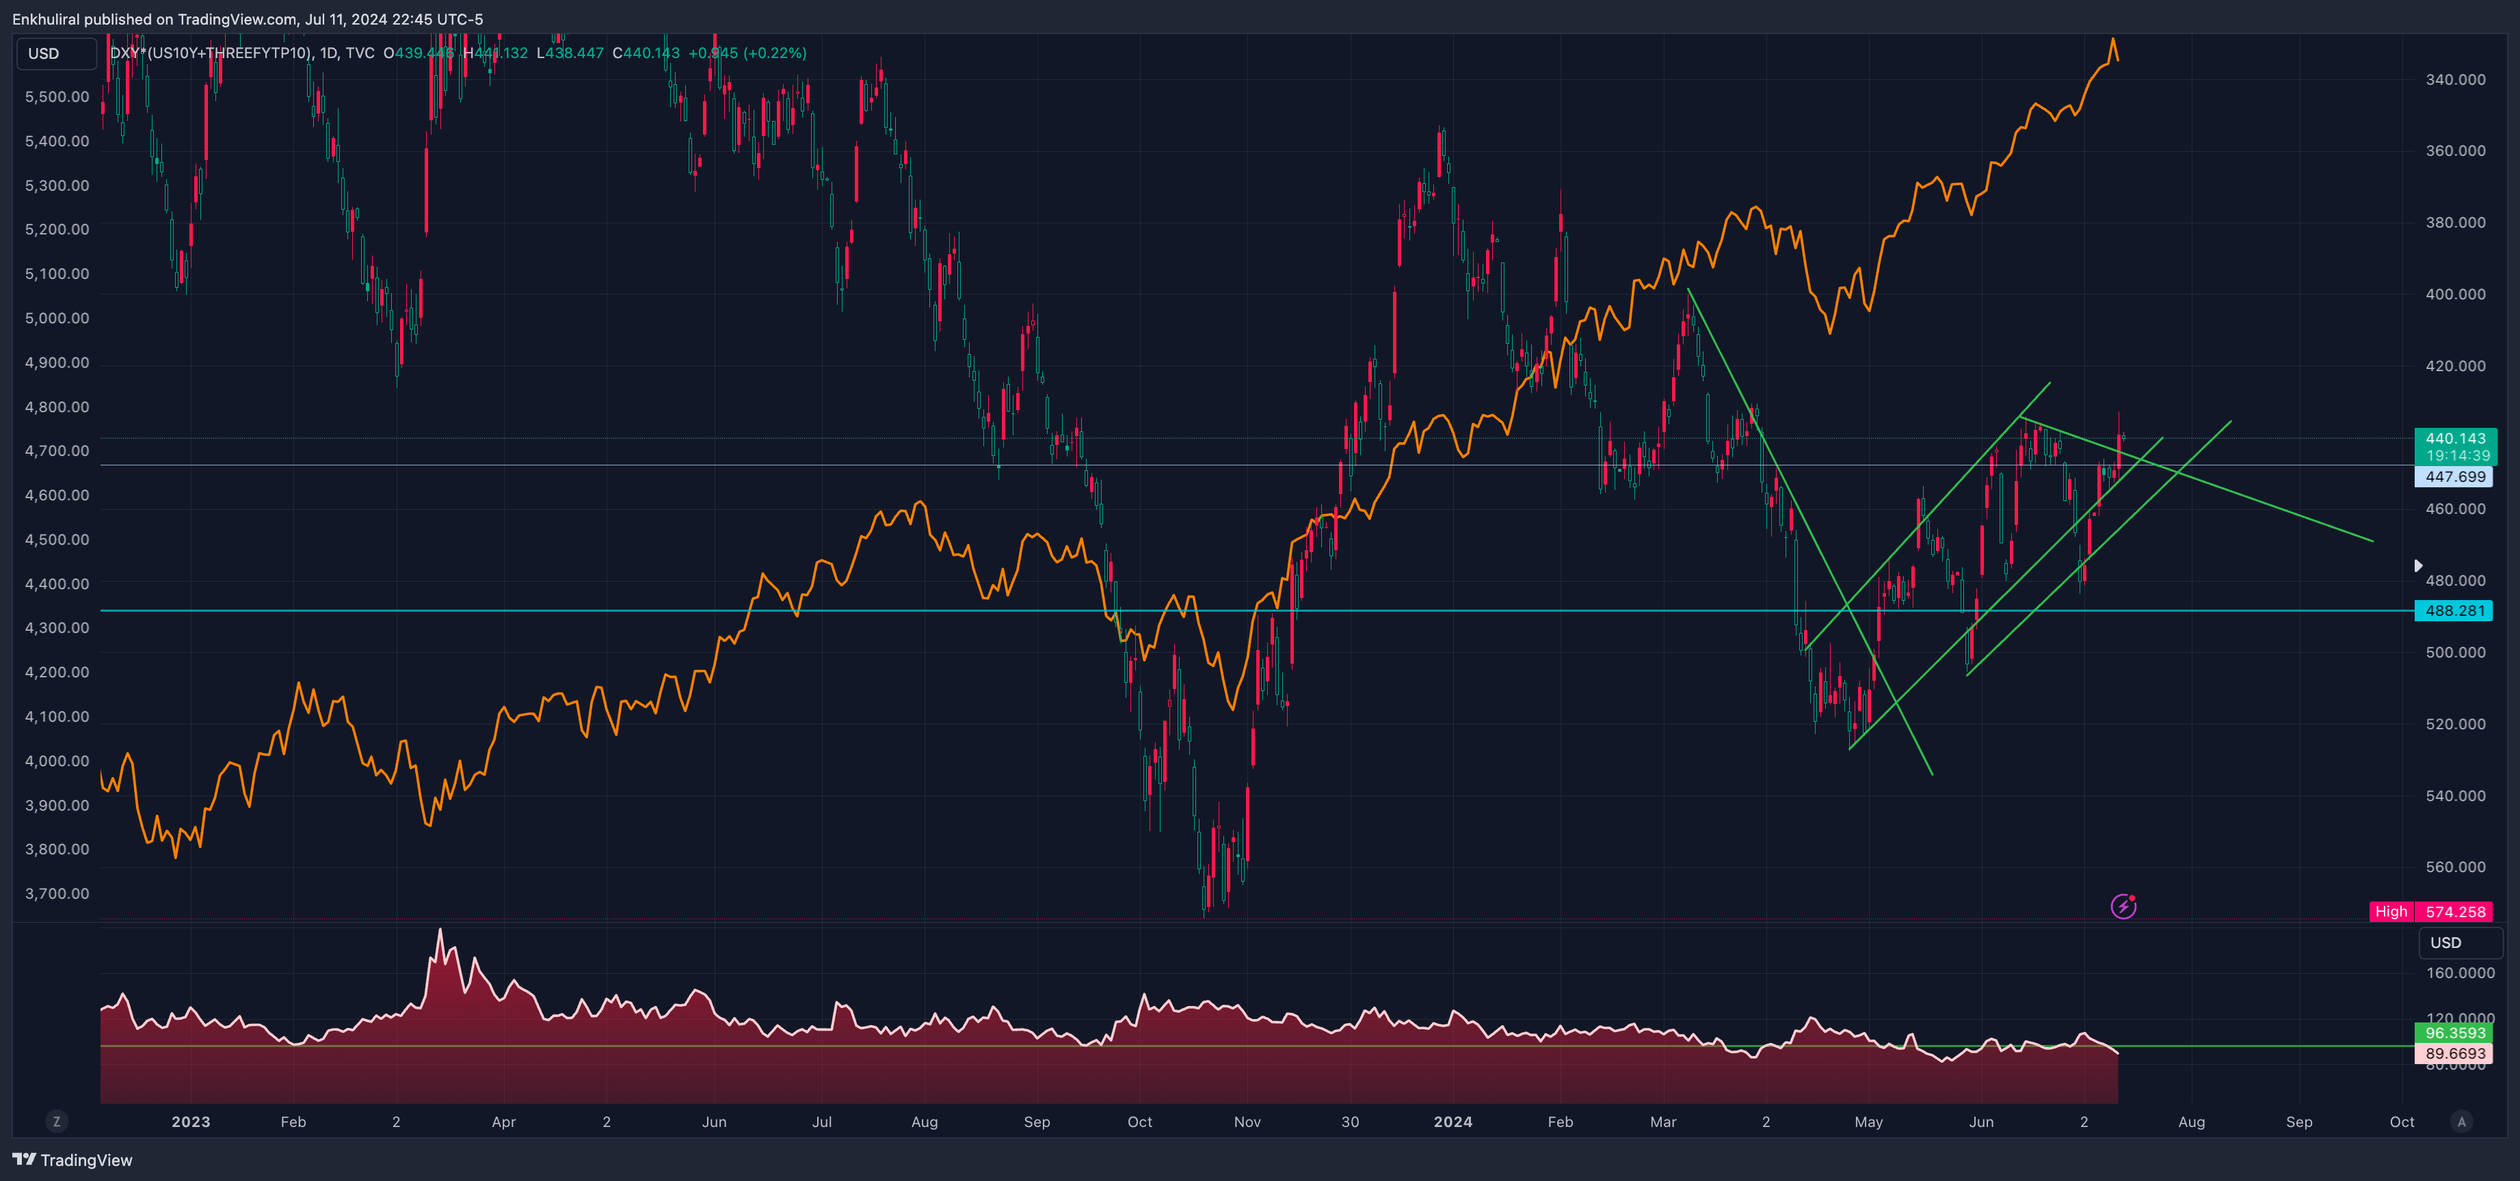The height and width of the screenshot is (1181, 2520).
Task: Click the TradingView logo at the bottom
Action: click(x=72, y=1160)
